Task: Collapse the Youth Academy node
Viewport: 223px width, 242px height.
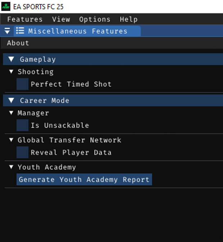Action: click(12, 167)
